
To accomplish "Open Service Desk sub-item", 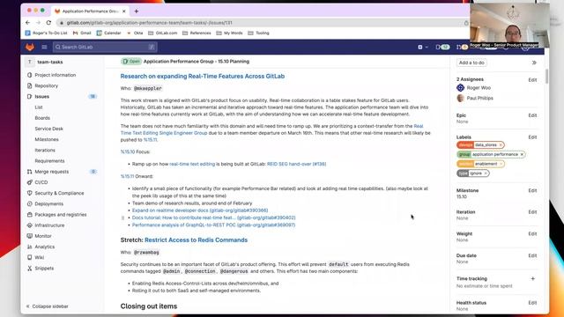I will pos(49,129).
